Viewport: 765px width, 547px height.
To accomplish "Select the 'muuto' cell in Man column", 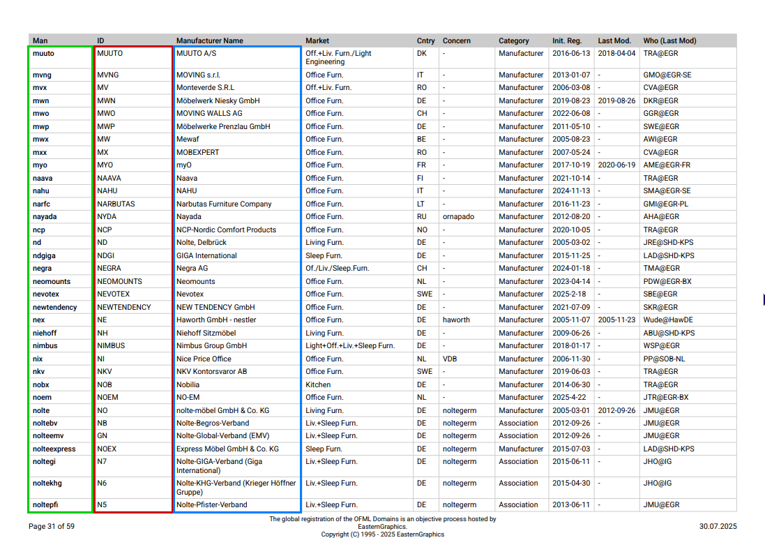I will tap(43, 53).
